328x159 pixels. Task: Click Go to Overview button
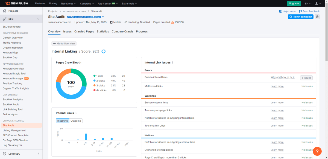click(x=64, y=43)
